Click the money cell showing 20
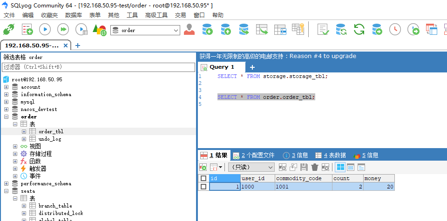 [x=379, y=187]
